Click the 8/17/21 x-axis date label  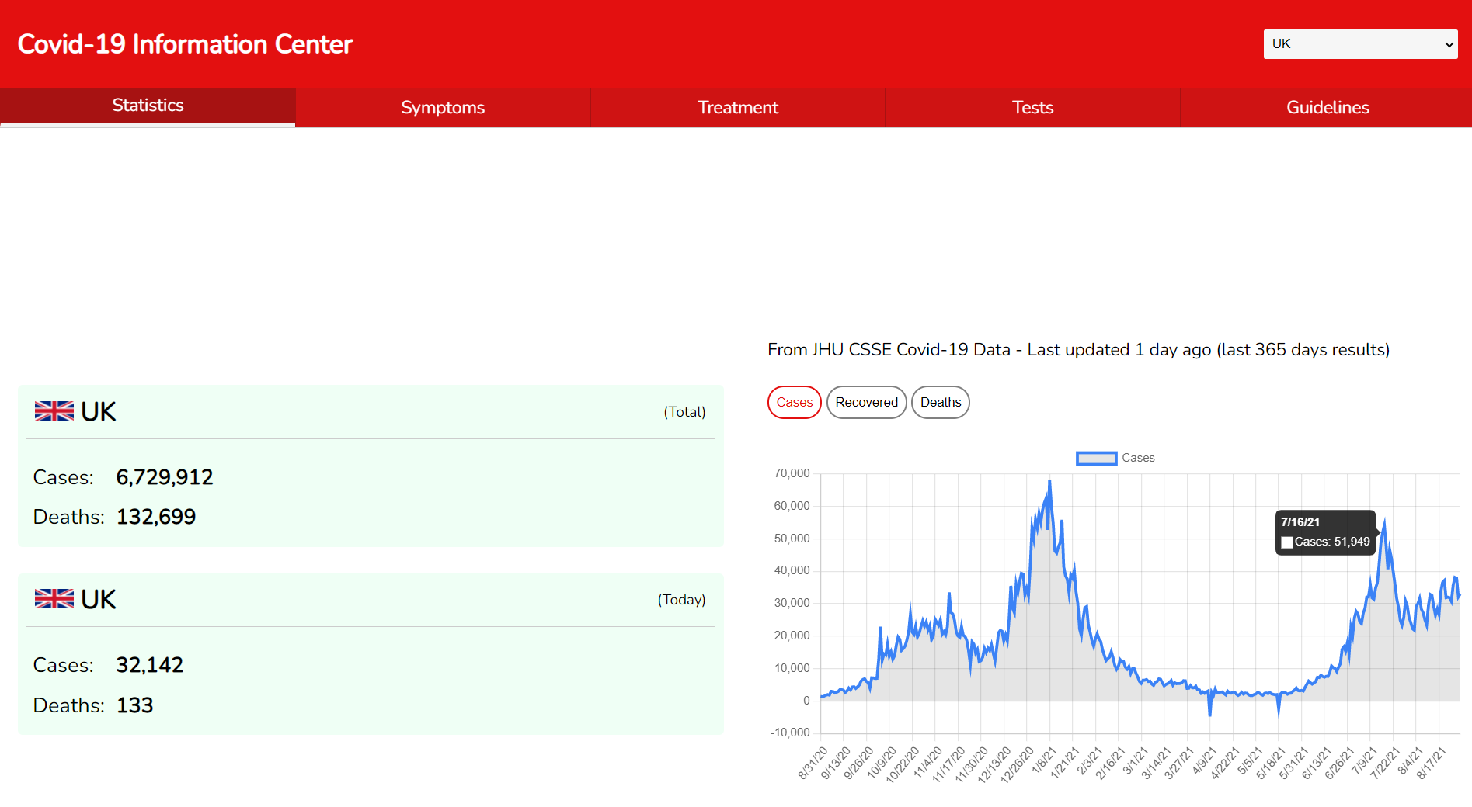[1431, 763]
